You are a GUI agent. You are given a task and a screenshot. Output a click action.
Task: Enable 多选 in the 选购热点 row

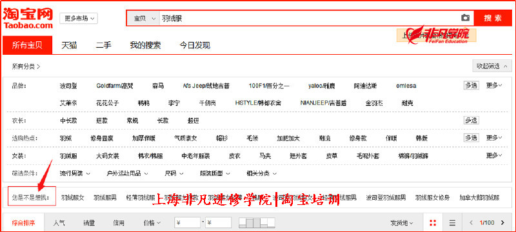click(471, 138)
